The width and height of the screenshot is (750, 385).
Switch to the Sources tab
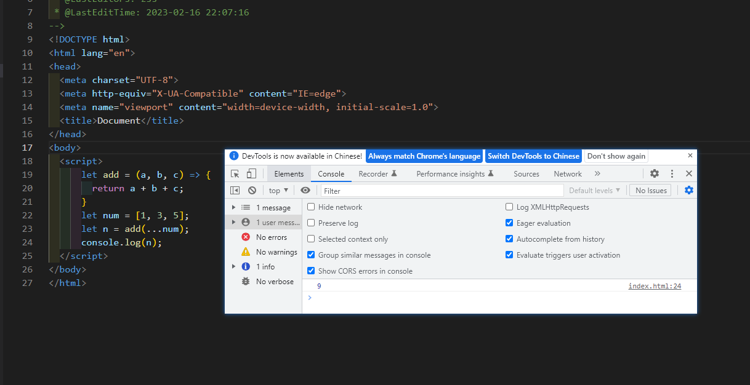526,174
